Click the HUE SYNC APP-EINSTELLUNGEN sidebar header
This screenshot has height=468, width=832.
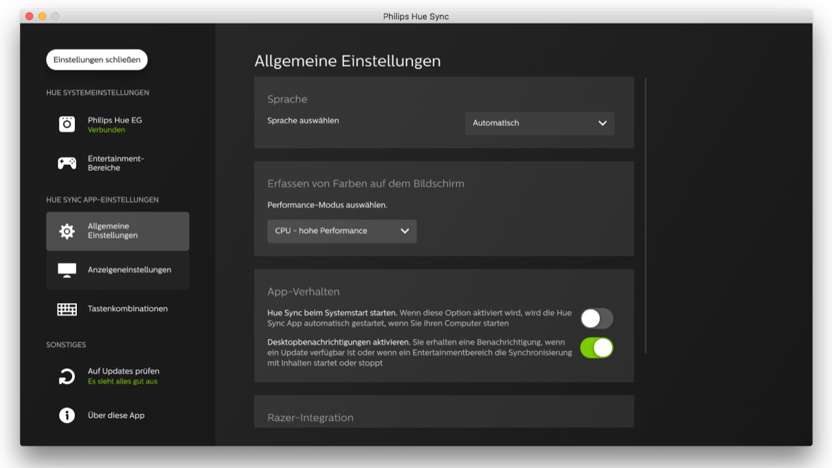103,200
